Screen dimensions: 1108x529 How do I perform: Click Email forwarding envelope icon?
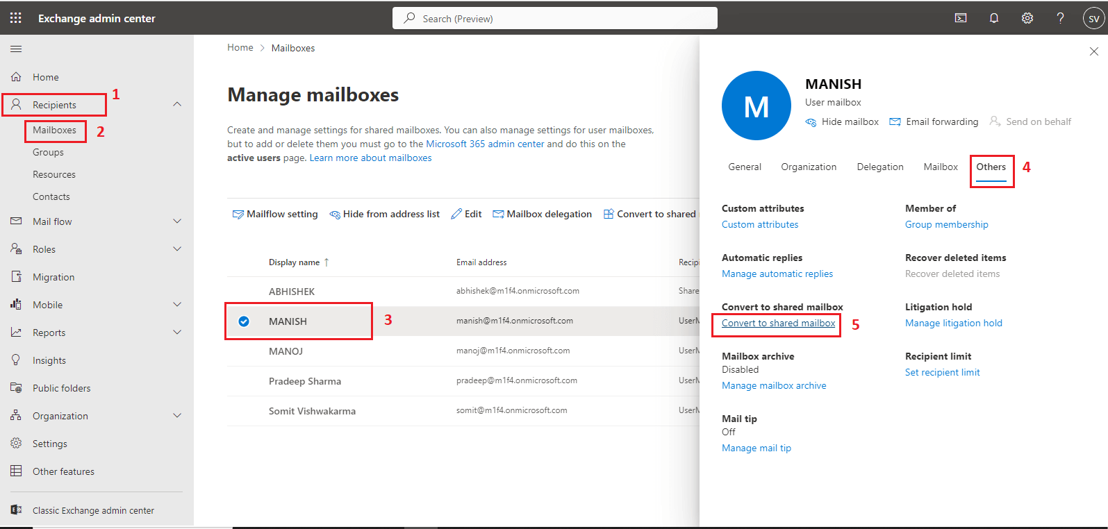point(895,122)
